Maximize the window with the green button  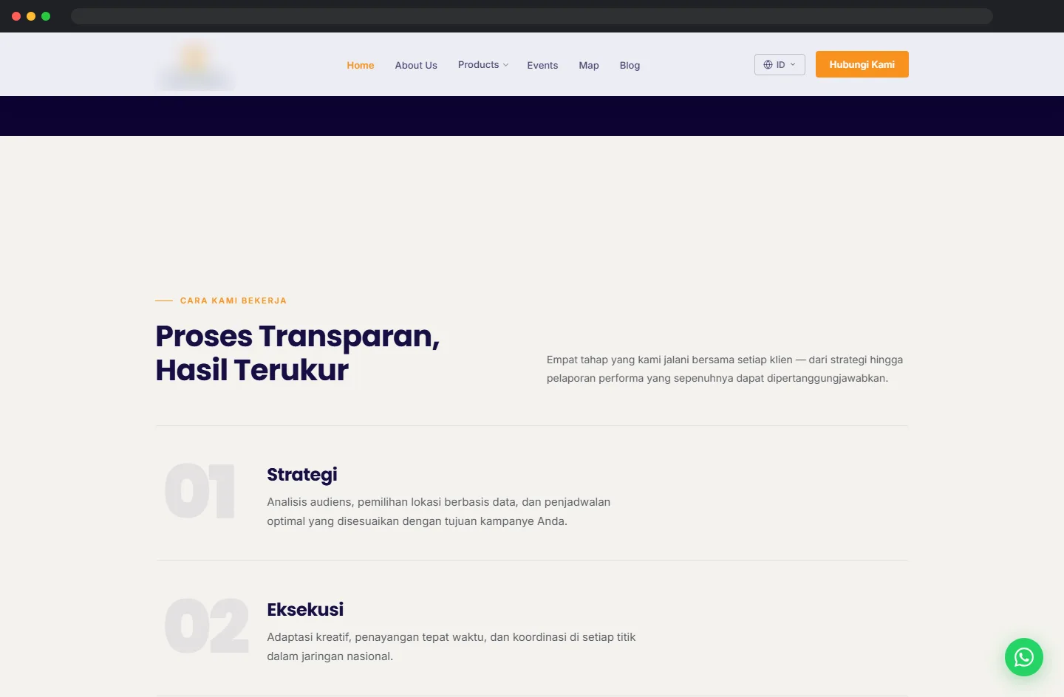[46, 16]
